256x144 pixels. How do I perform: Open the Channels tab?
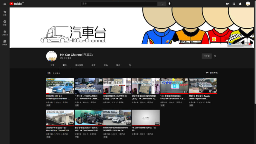pyautogui.click(x=93, y=65)
